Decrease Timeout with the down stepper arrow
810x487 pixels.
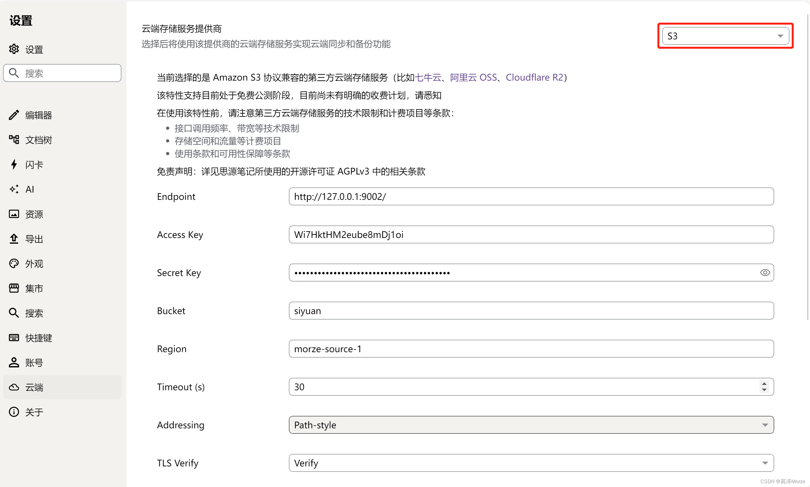[764, 390]
